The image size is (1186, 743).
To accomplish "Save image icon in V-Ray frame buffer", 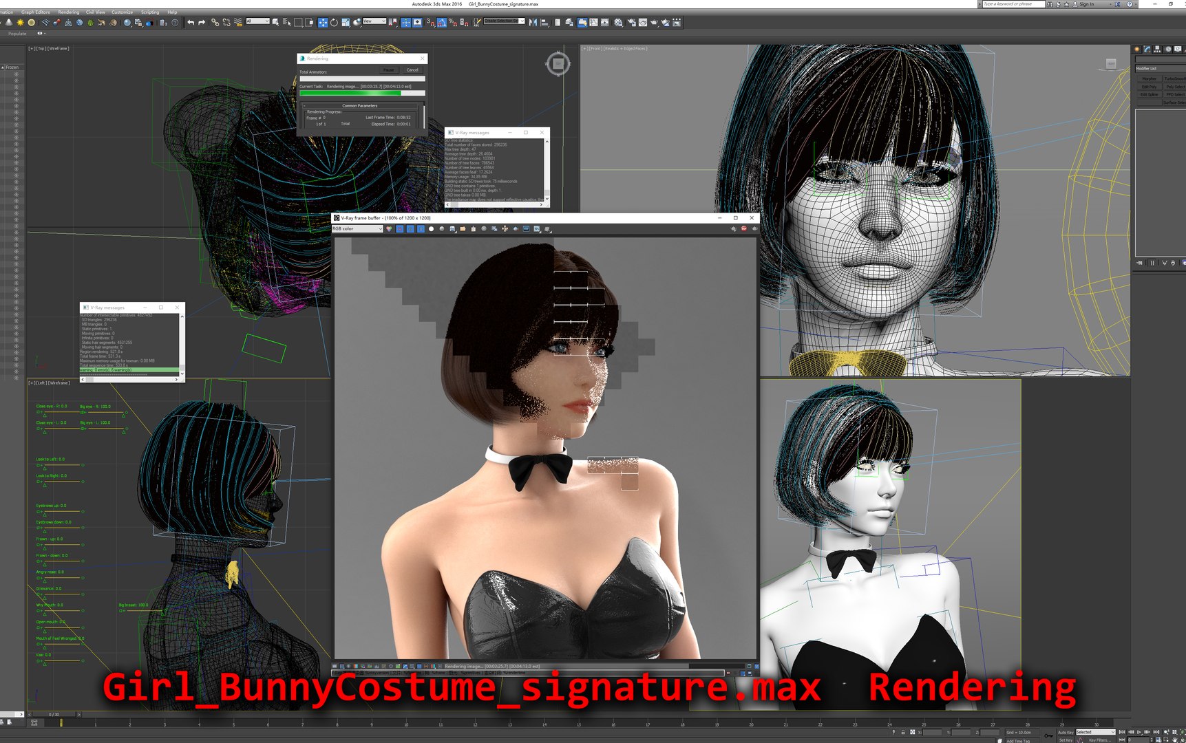I will coord(452,229).
